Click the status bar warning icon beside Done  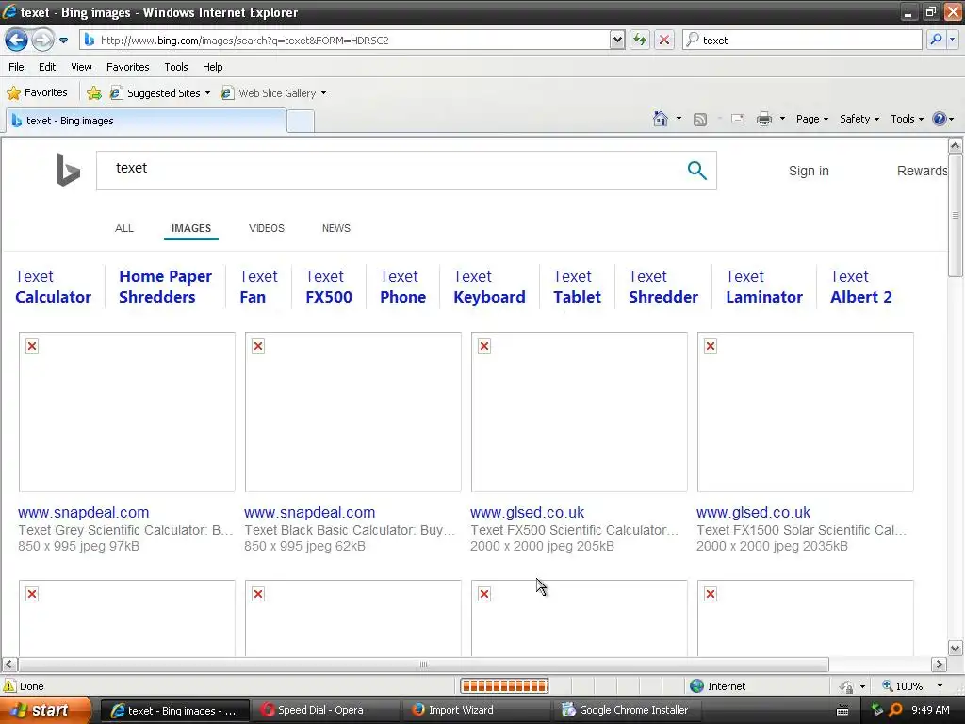tap(9, 686)
